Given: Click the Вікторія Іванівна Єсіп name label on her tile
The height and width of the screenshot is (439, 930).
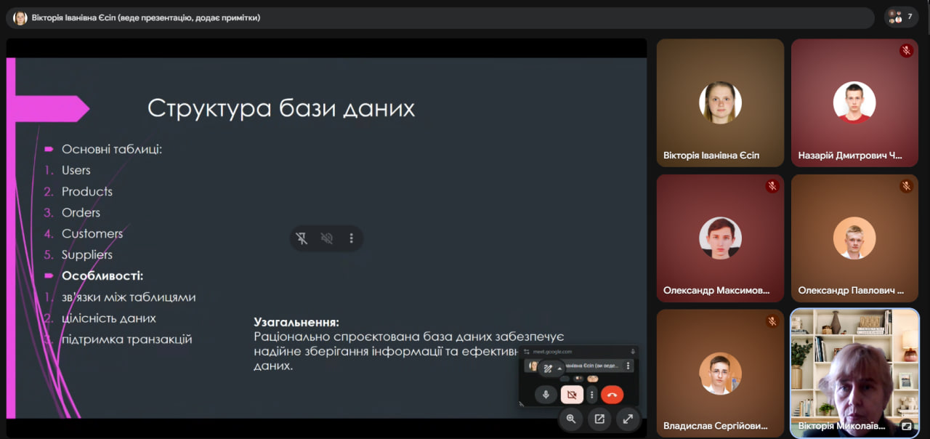Looking at the screenshot, I should (711, 155).
